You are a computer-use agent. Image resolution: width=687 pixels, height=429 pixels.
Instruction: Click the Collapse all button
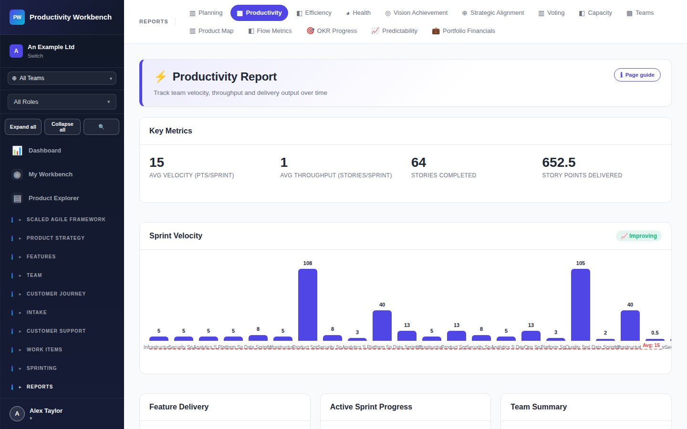62,127
